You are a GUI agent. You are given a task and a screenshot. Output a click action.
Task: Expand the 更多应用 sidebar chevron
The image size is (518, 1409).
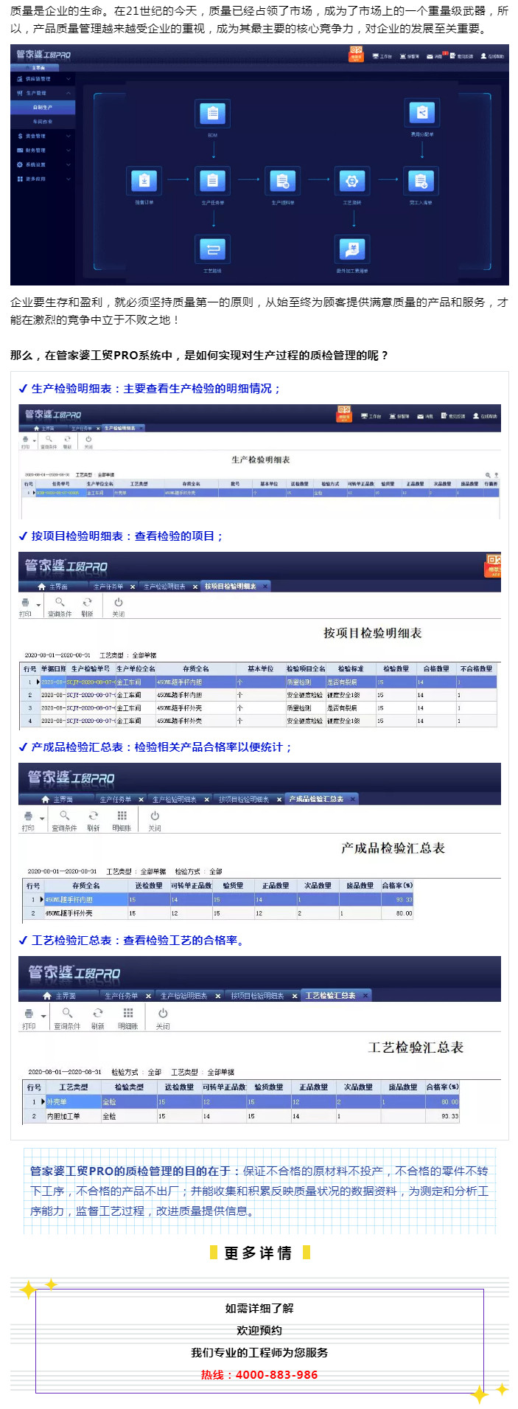point(69,179)
